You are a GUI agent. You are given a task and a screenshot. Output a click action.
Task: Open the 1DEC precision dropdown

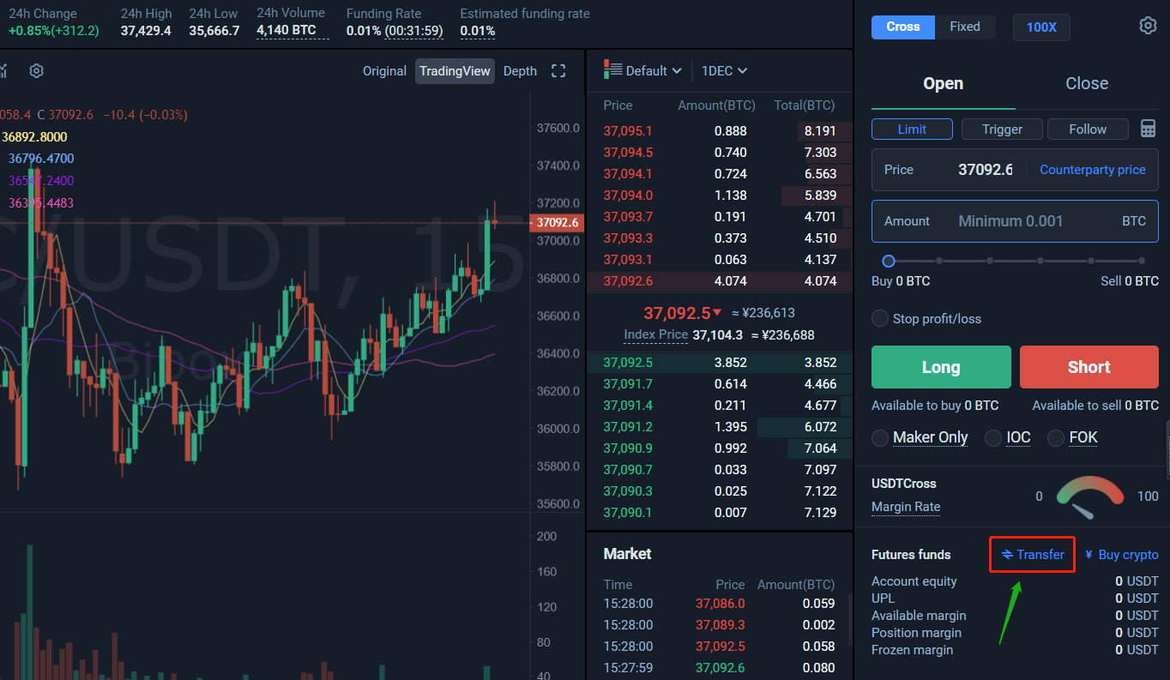[x=724, y=71]
